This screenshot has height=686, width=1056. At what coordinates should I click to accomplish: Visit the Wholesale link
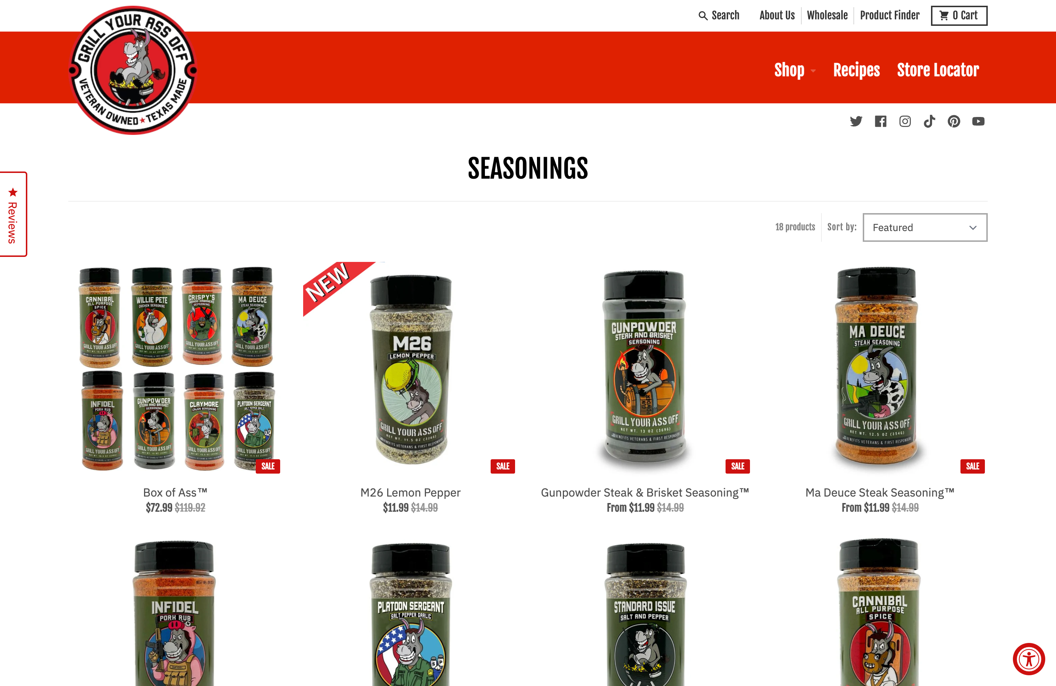[x=827, y=15]
